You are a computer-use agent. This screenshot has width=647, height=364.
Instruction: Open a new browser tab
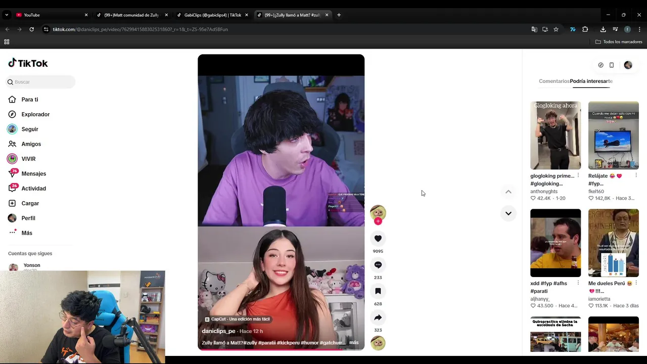point(339,15)
